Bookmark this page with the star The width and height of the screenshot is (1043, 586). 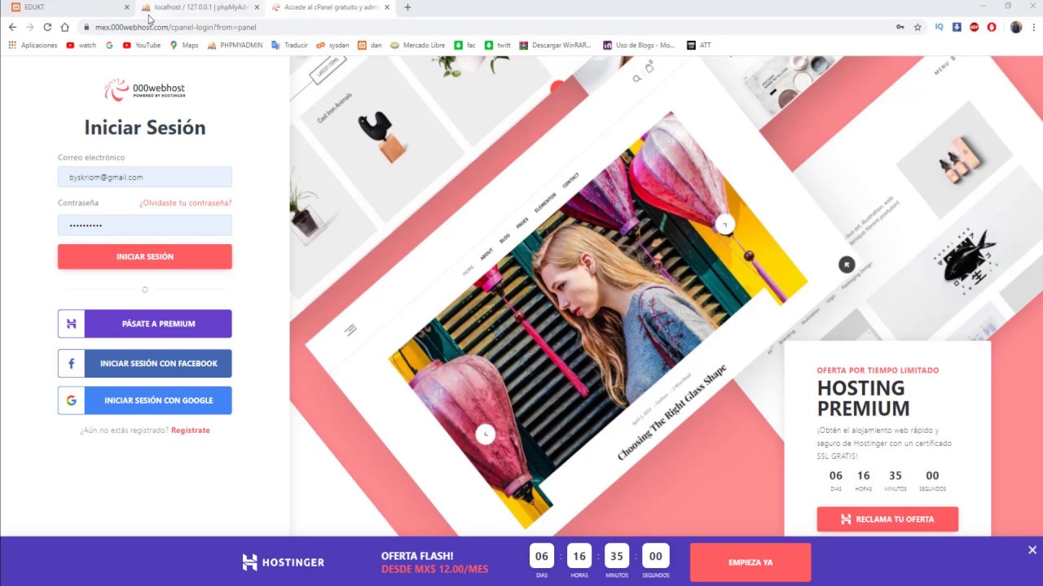[x=918, y=27]
